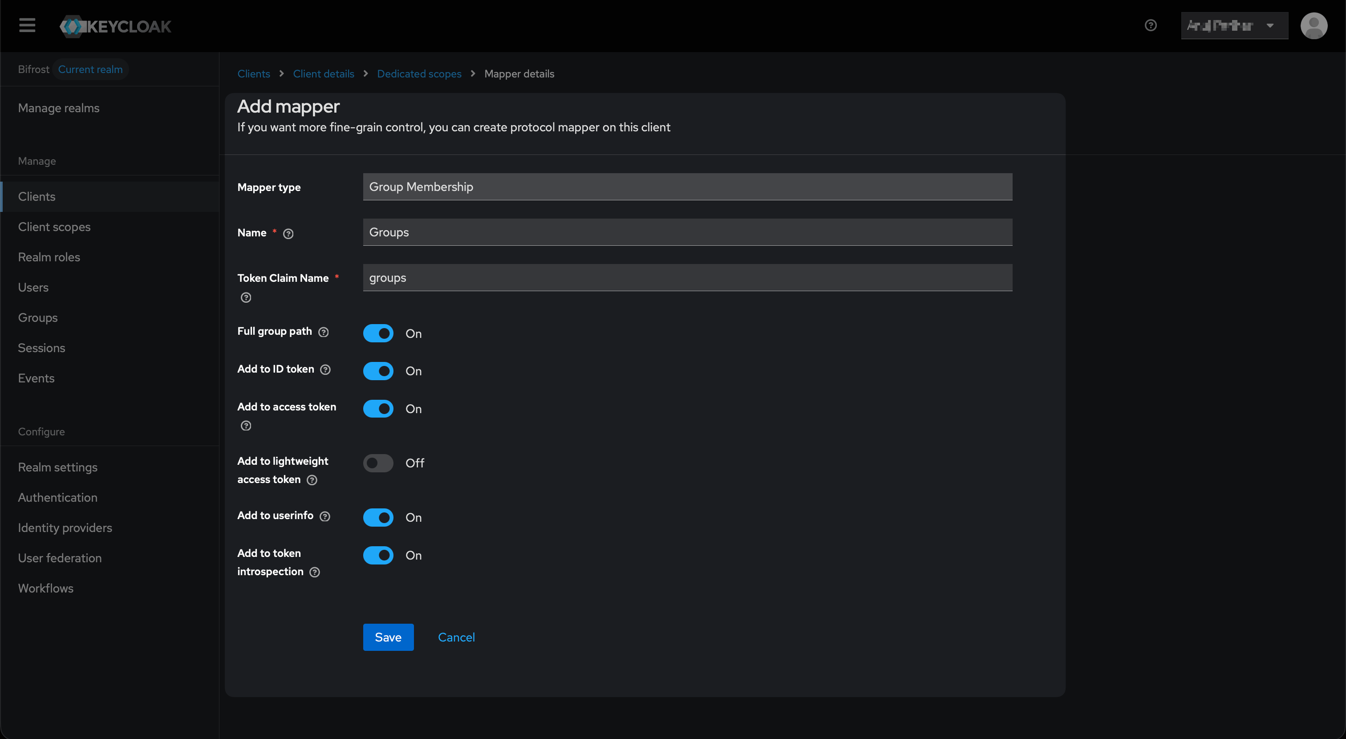Toggle Add to ID token switch

(x=378, y=370)
